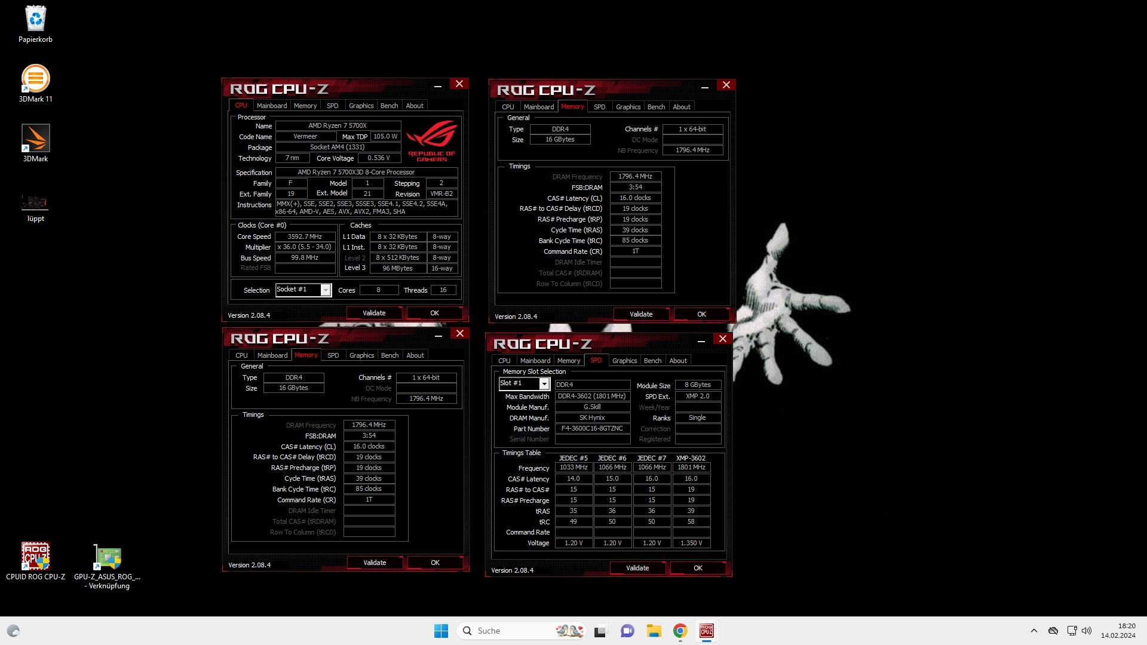Select the active CPU tab in the CPU window
Viewport: 1147px width, 645px height.
(241, 105)
